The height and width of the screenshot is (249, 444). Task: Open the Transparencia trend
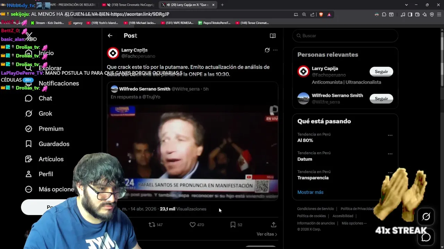point(313,178)
